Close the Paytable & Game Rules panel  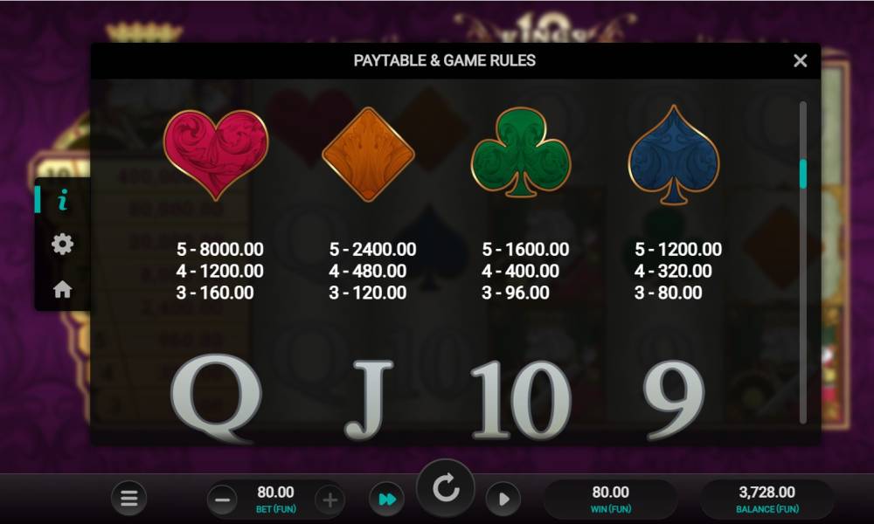click(x=800, y=61)
